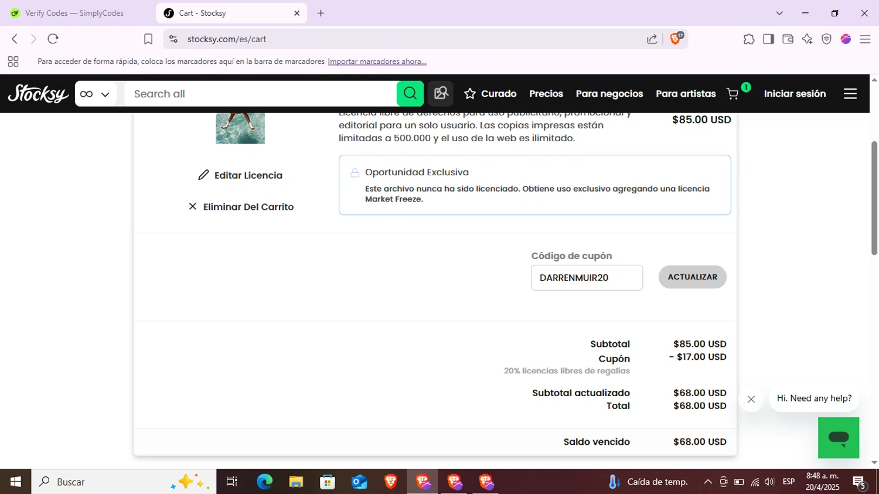Open Leo AI assistant icon
Viewport: 879px width, 494px height.
coord(807,39)
